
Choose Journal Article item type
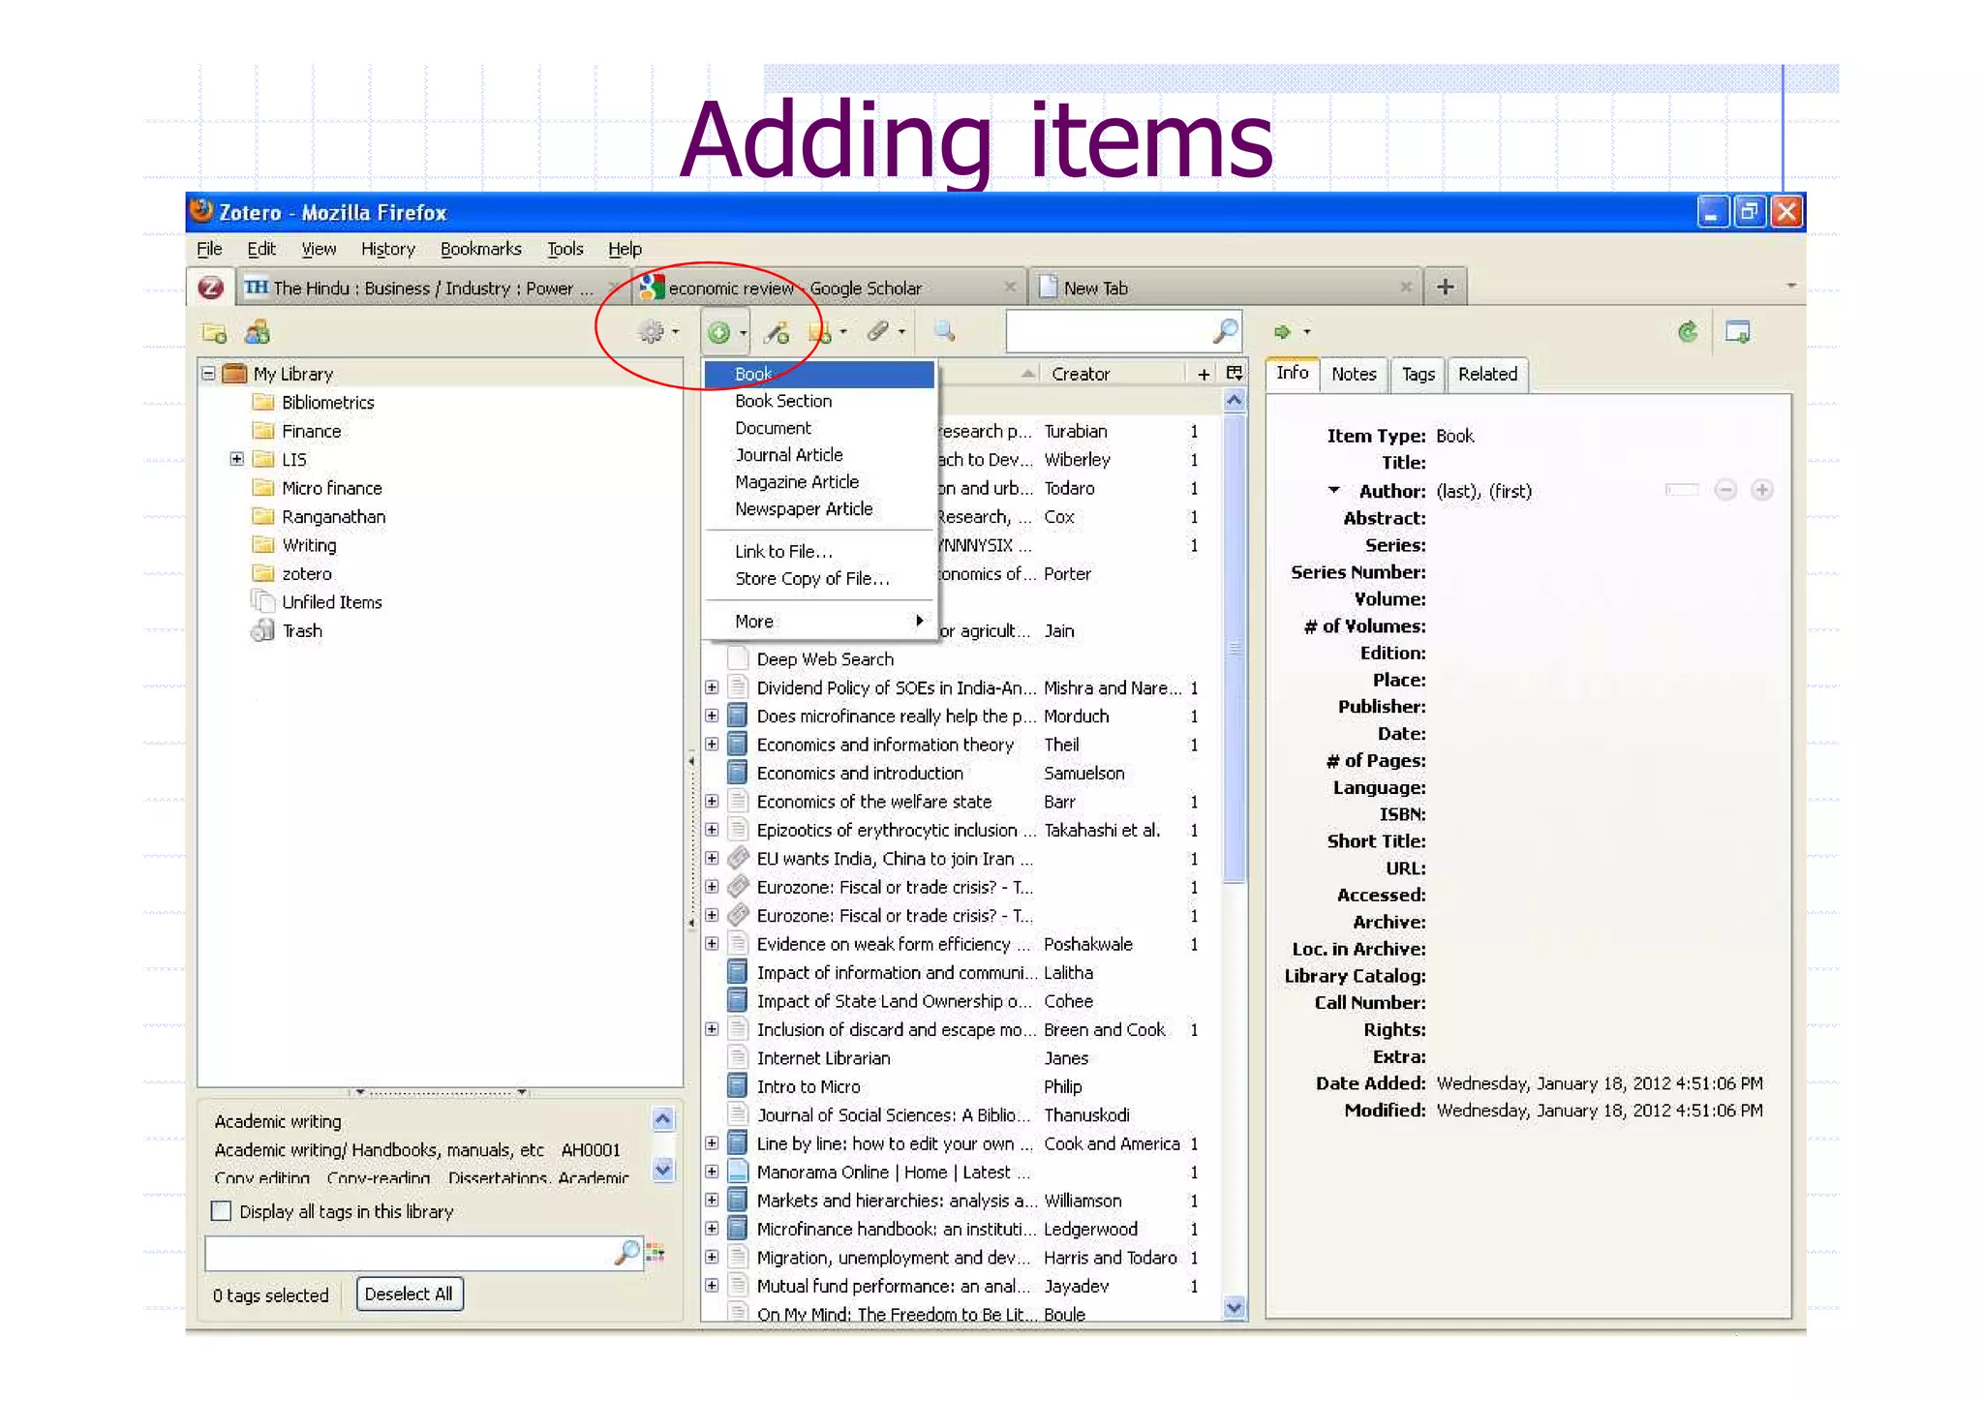[788, 454]
